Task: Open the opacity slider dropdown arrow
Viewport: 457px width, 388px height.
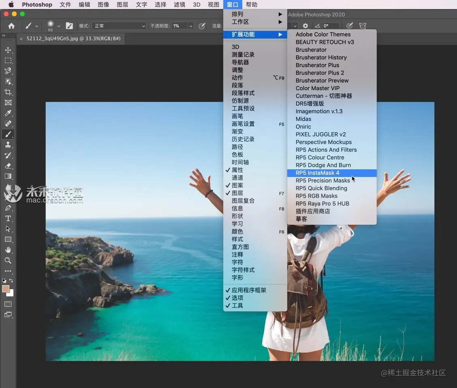Action: click(x=190, y=26)
